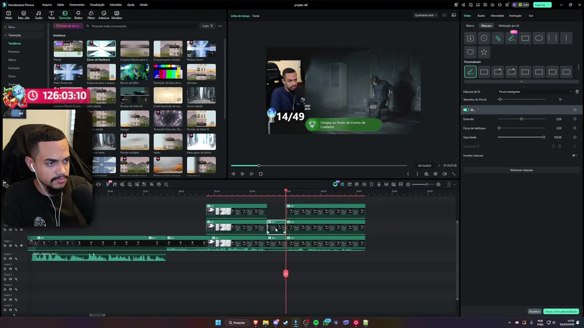Open File Explorer from the taskbar
584x328 pixels.
(x=266, y=323)
